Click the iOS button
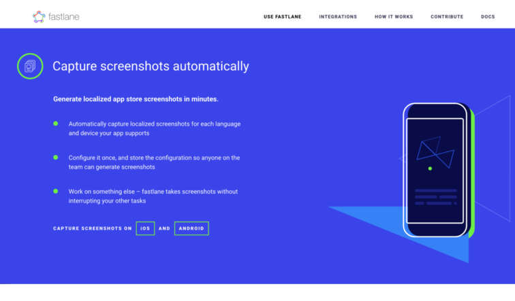This screenshot has height=301, width=515. coord(145,228)
